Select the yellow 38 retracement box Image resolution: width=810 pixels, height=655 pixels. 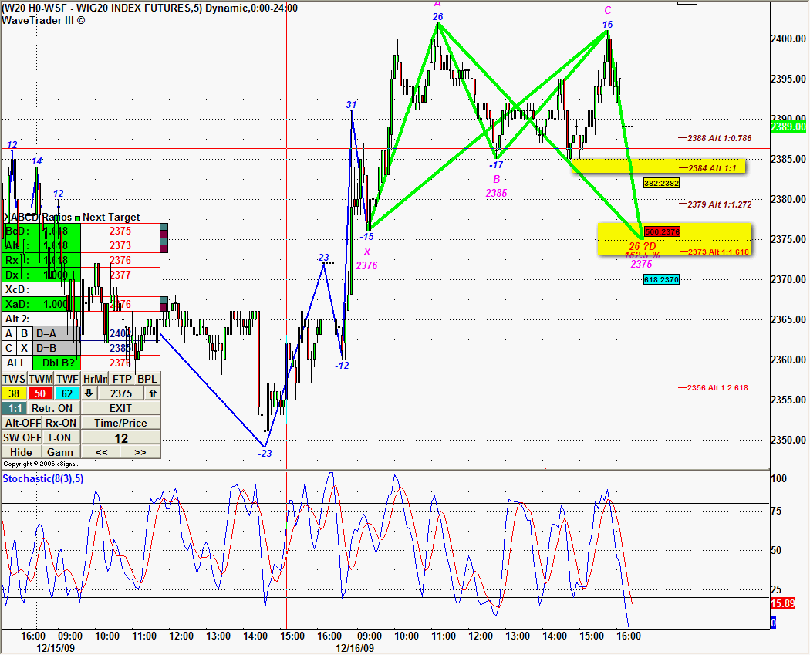coord(14,393)
